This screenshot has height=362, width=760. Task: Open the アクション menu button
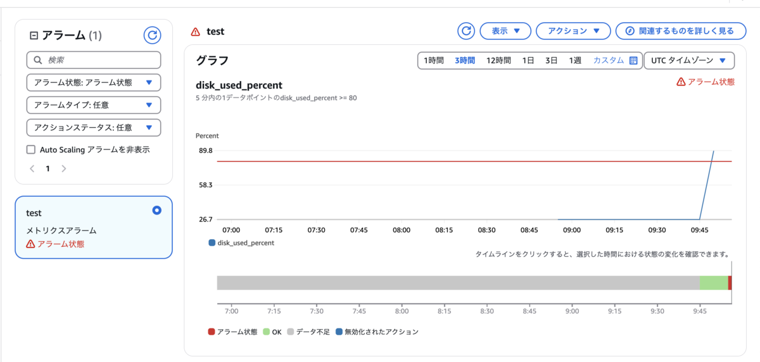[x=573, y=30]
